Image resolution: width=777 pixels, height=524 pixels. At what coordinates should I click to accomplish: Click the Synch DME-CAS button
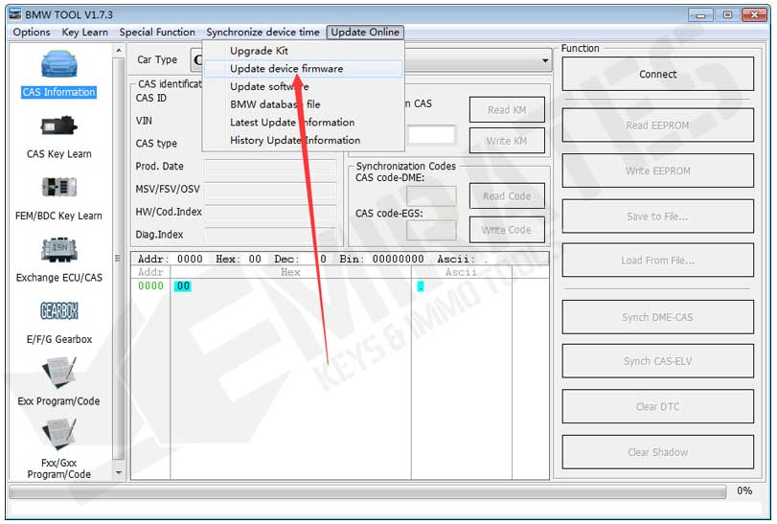[657, 317]
